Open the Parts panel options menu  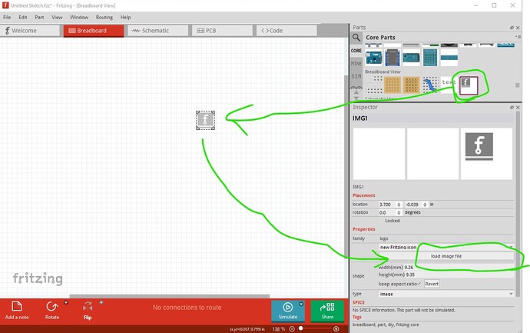point(518,37)
